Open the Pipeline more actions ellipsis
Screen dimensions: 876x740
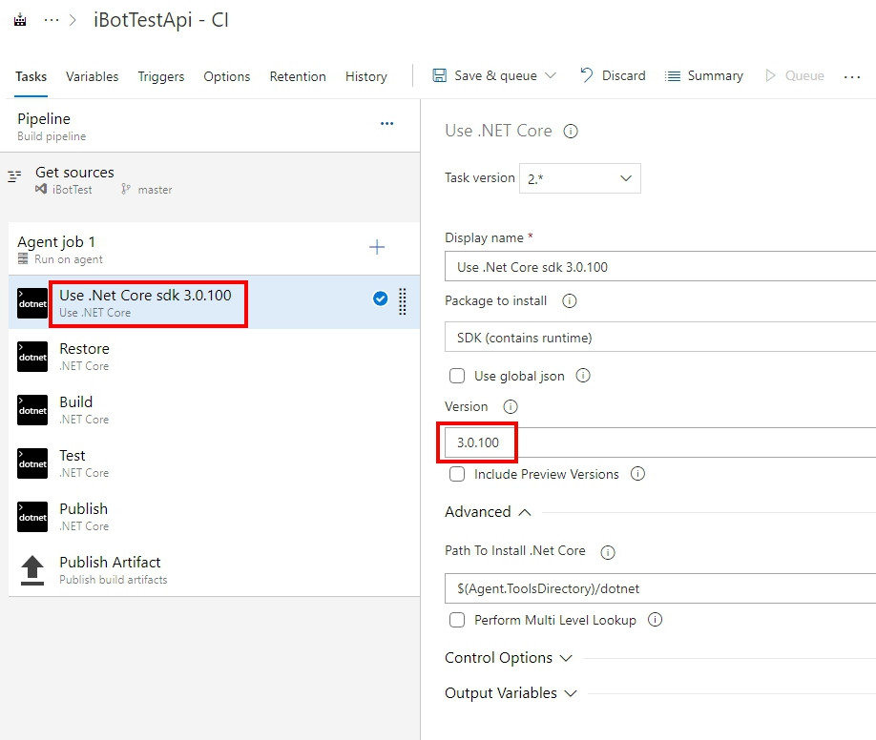click(387, 123)
